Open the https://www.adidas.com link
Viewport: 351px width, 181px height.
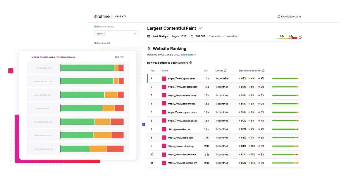pos(182,95)
